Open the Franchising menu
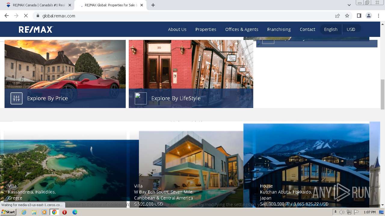 [x=279, y=29]
